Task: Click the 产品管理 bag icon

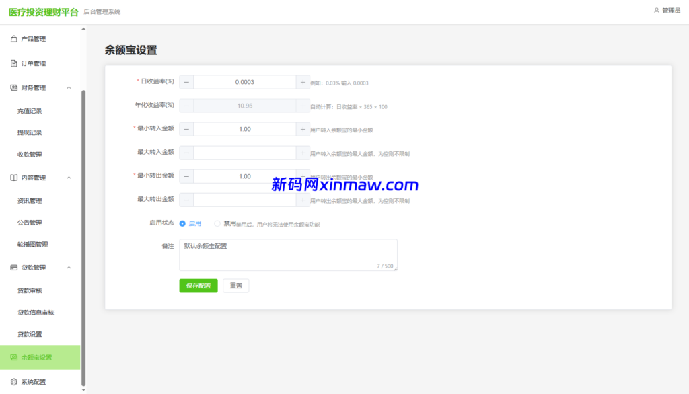Action: [x=13, y=38]
